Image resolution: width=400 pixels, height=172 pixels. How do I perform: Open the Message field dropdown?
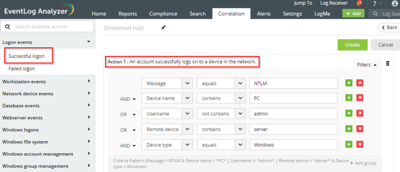tap(188, 83)
